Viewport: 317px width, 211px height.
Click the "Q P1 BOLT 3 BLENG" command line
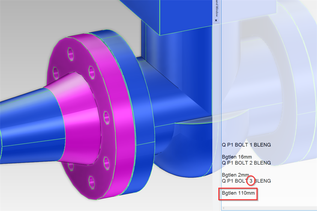pyautogui.click(x=246, y=181)
